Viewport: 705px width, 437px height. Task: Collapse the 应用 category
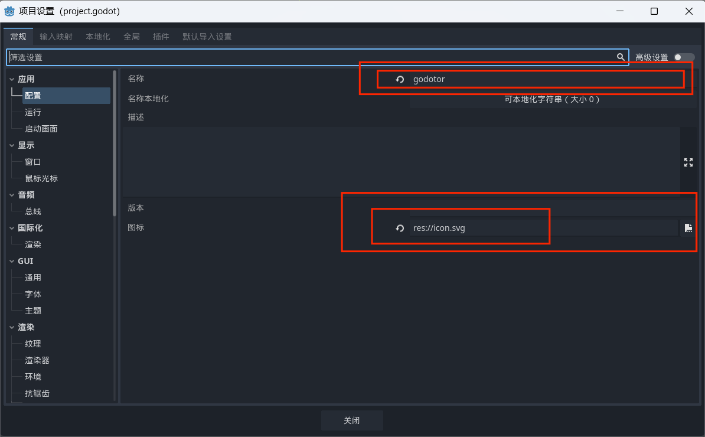pos(12,79)
